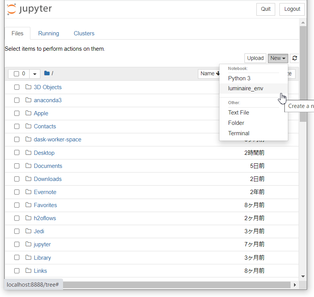This screenshot has height=297, width=314.
Task: Click the folder icon beside Links
Action: click(x=28, y=271)
